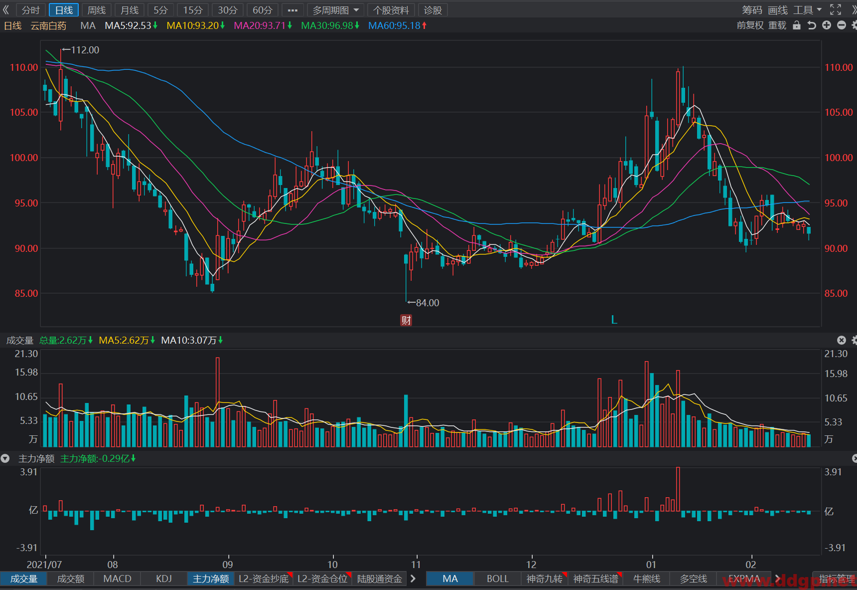Open the 多周期图 dropdown
This screenshot has height=590, width=857.
(335, 10)
